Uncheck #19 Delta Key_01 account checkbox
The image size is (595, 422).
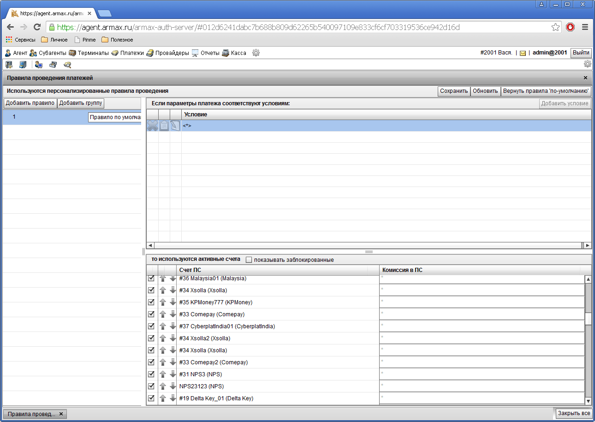[151, 398]
